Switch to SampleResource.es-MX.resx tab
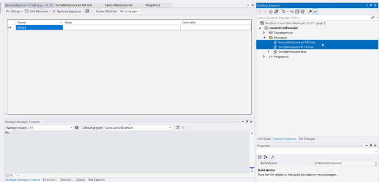Screen dimensions: 379x182 point(74,5)
